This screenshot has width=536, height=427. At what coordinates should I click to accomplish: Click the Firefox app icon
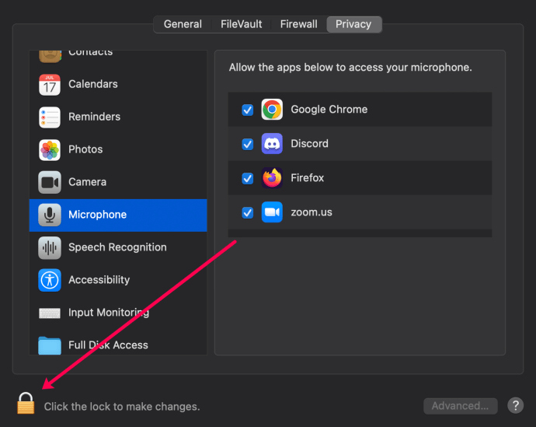pyautogui.click(x=272, y=178)
